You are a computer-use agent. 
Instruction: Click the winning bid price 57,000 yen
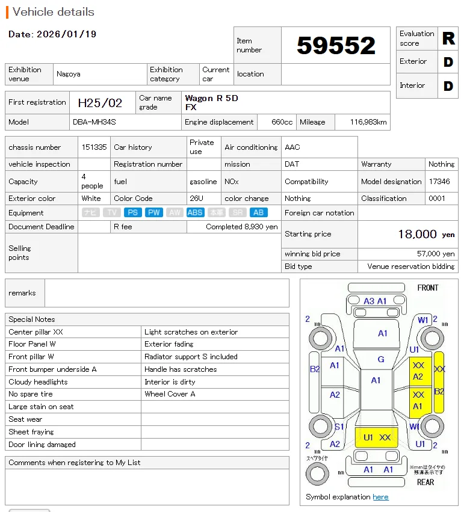tap(436, 253)
